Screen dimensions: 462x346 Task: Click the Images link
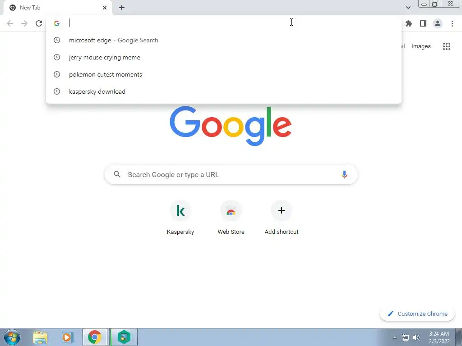point(421,46)
